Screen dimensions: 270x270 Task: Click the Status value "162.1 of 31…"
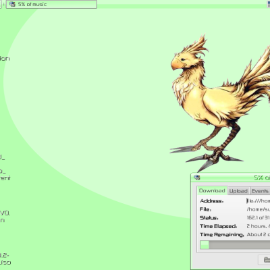tap(258, 217)
